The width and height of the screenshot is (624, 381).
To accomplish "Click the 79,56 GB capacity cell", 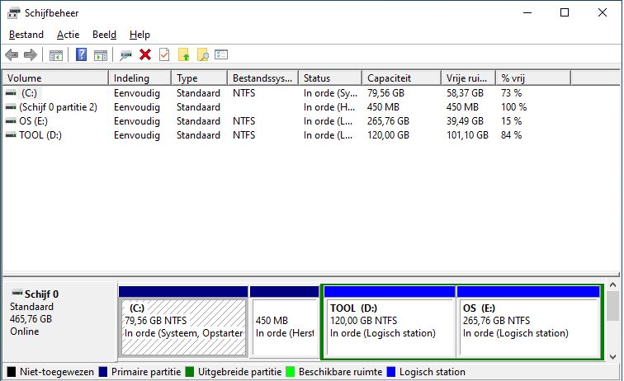I will [385, 93].
